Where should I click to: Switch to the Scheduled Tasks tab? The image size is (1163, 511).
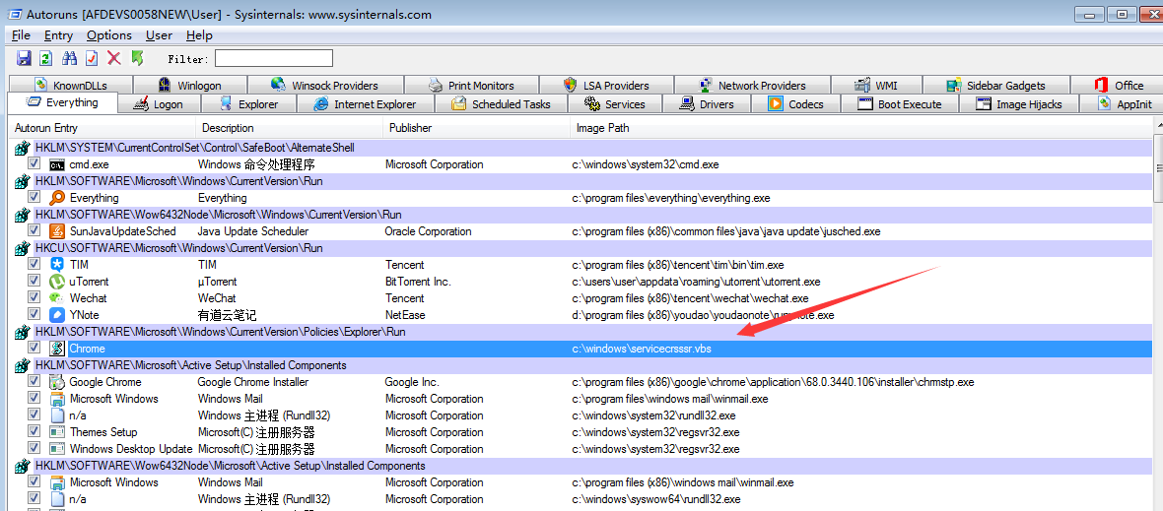click(502, 104)
